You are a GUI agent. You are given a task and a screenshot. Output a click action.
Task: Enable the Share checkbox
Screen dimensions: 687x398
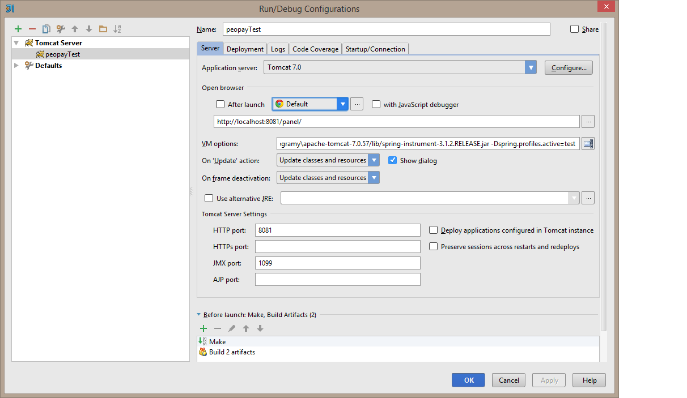(574, 29)
